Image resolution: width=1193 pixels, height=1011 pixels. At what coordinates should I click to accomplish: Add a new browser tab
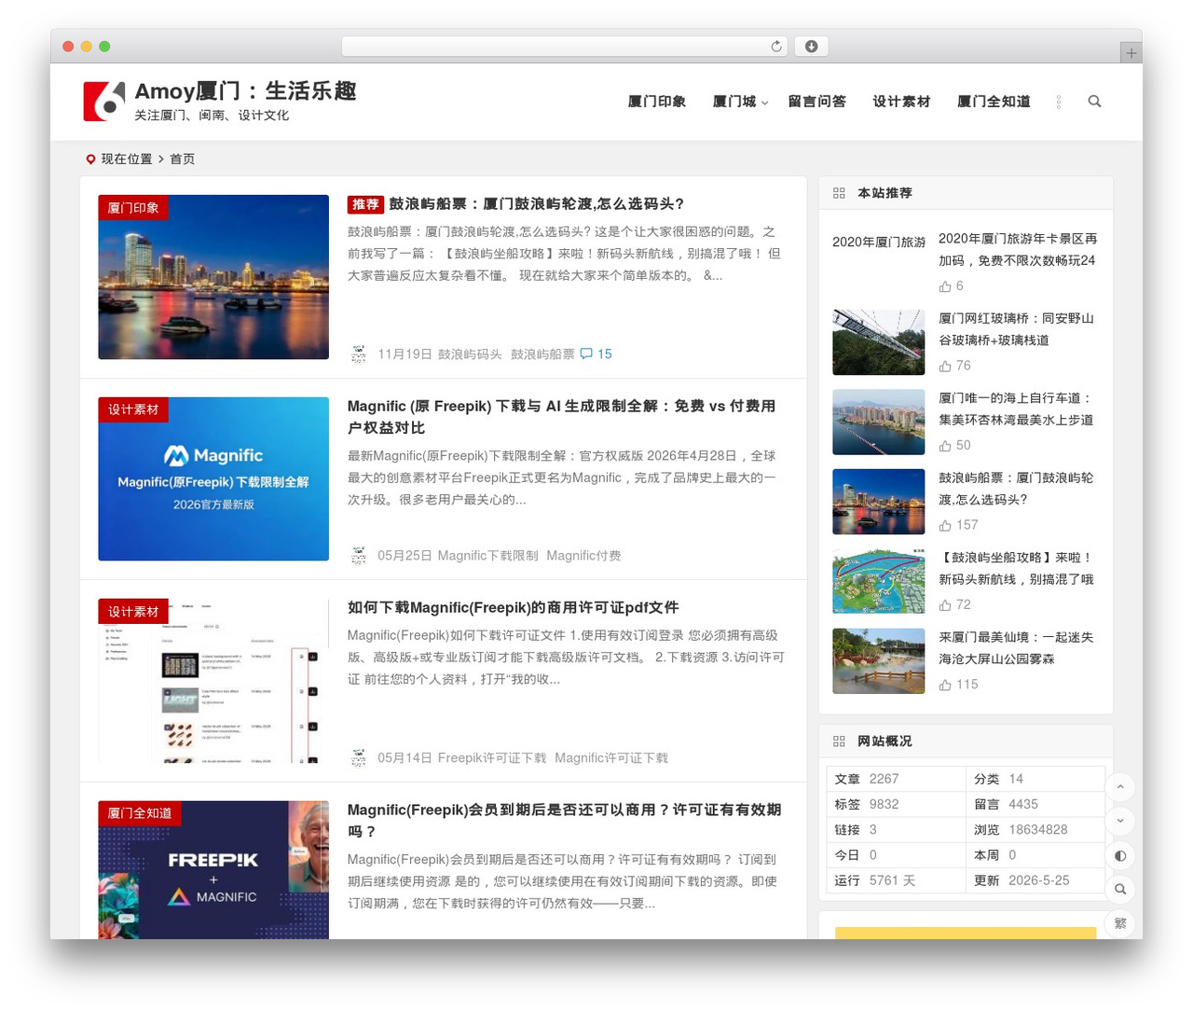1131,53
